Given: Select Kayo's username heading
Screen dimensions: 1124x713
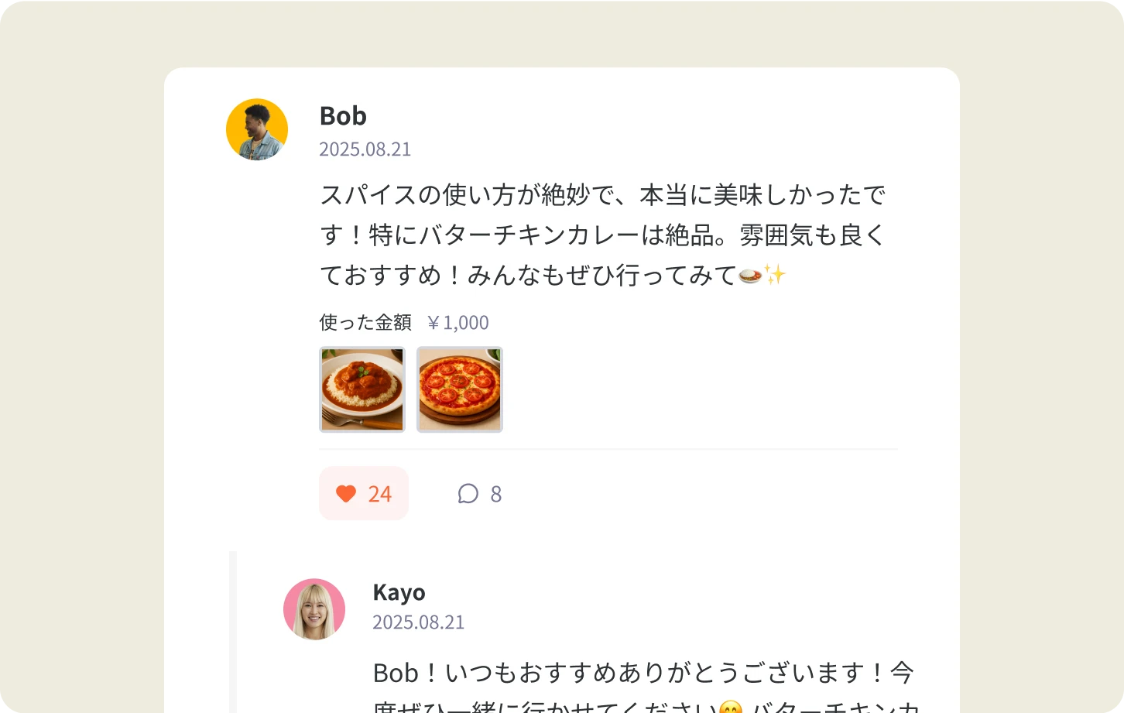Looking at the screenshot, I should (399, 592).
